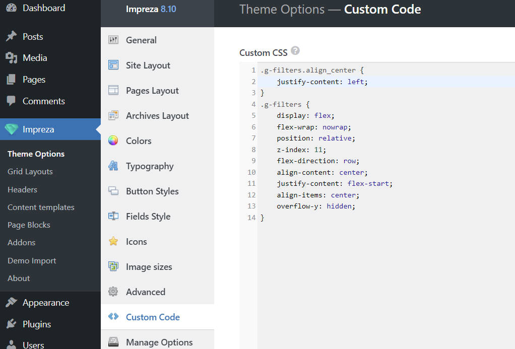Open the Plugins menu
Screen dimensions: 515x349
tap(50, 324)
